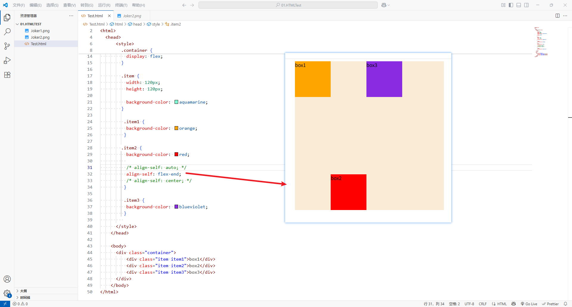Click the head breadcrumb segment
This screenshot has height=307, width=572.
(135, 24)
